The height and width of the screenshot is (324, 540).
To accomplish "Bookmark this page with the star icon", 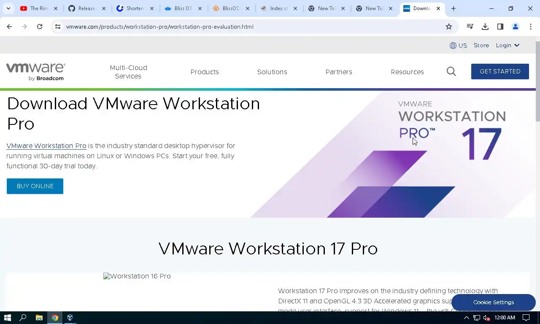I will 449,27.
